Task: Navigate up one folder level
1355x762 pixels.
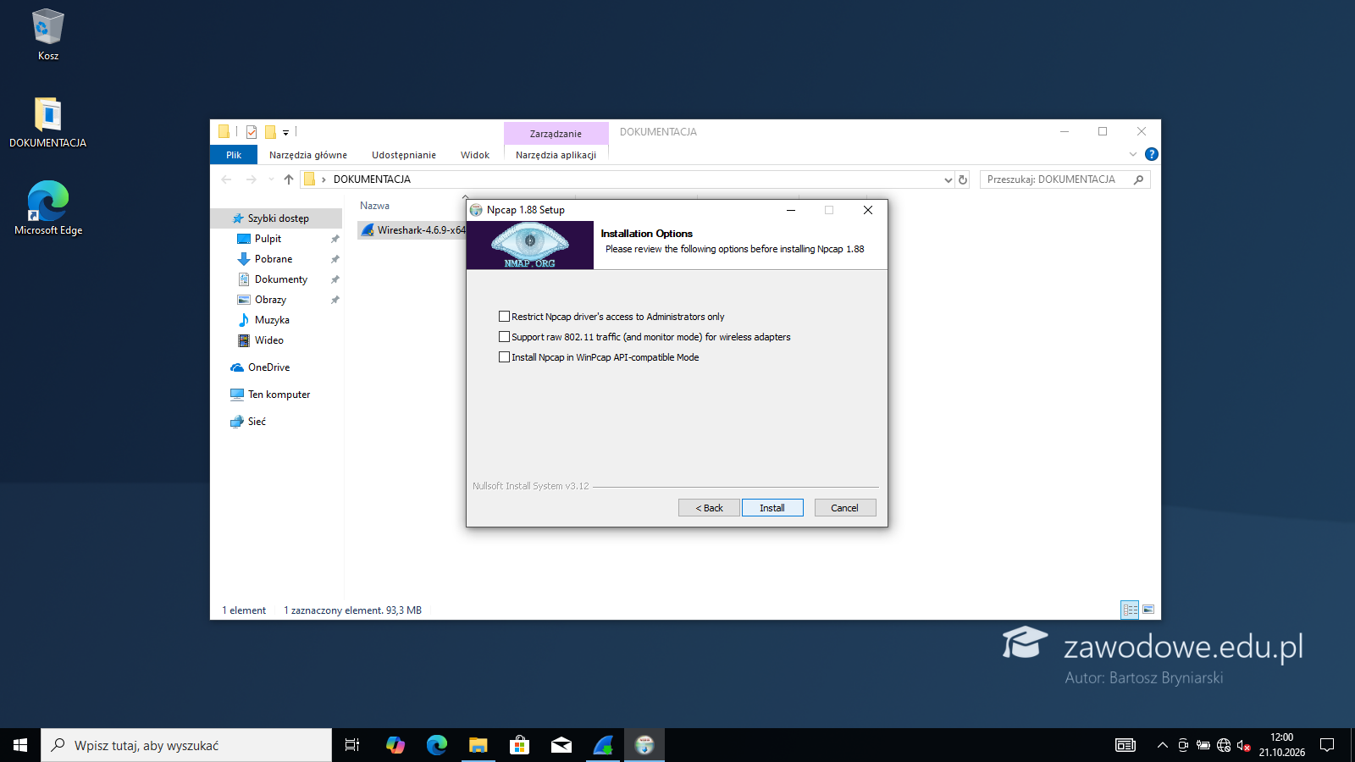Action: point(289,179)
